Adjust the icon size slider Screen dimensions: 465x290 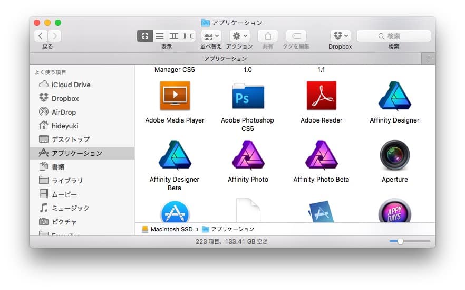(401, 241)
